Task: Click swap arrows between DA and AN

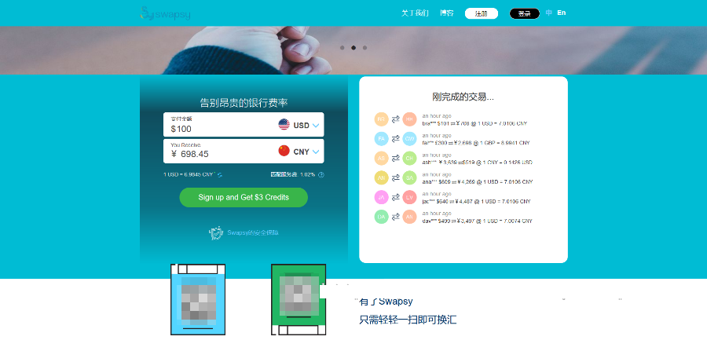Action: [395, 218]
